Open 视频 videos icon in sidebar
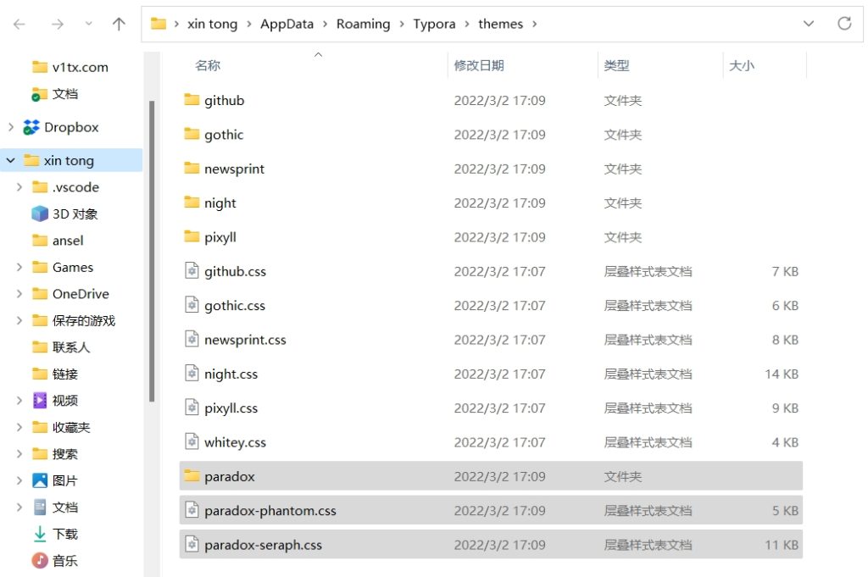Viewport: 868px width, 577px height. point(40,400)
